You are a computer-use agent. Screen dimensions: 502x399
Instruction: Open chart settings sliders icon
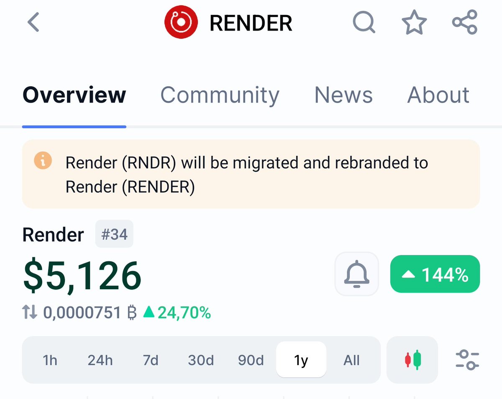coord(467,360)
